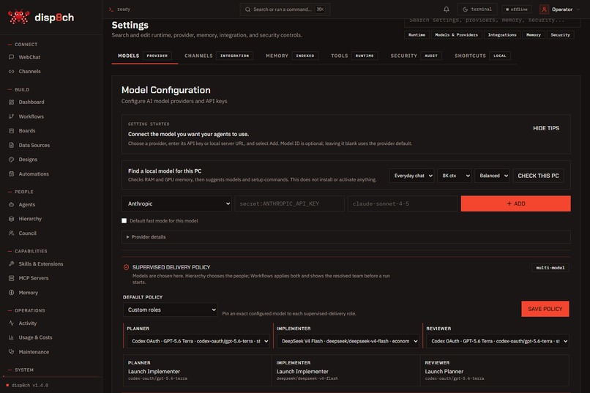The width and height of the screenshot is (590, 393).
Task: Click the MCP Servers icon
Action: (x=11, y=278)
